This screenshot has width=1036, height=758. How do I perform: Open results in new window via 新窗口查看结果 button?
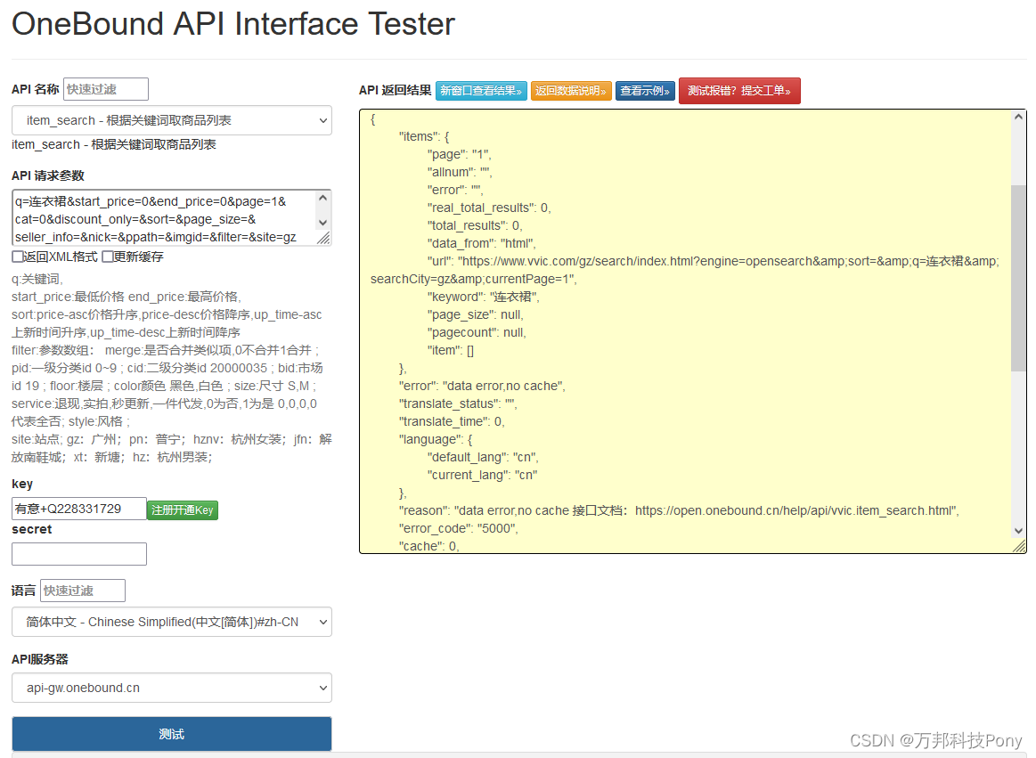481,91
